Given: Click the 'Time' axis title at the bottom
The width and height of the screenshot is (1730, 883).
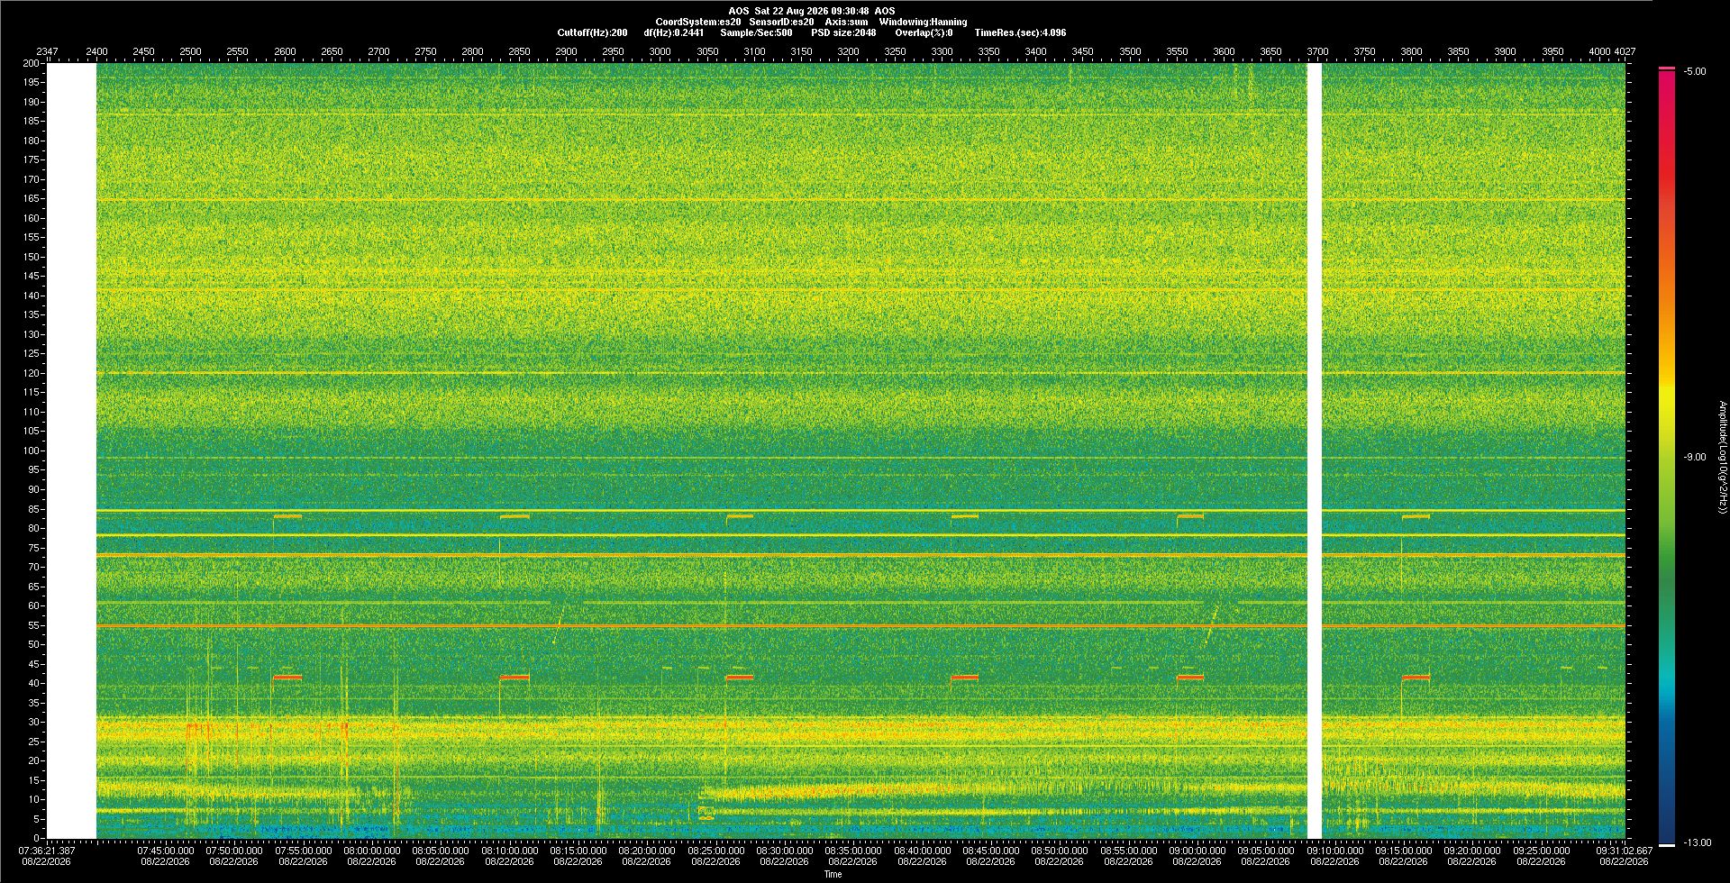Looking at the screenshot, I should click(833, 874).
